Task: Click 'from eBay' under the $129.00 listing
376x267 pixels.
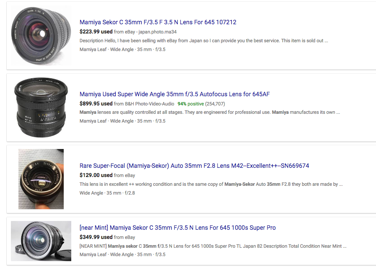Action: 124,175
